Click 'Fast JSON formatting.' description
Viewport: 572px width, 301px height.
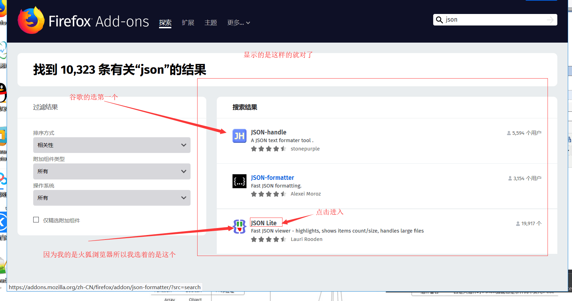pyautogui.click(x=276, y=186)
